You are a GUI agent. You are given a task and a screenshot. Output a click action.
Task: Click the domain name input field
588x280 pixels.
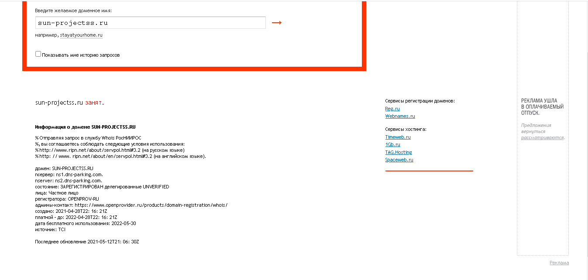pos(150,23)
